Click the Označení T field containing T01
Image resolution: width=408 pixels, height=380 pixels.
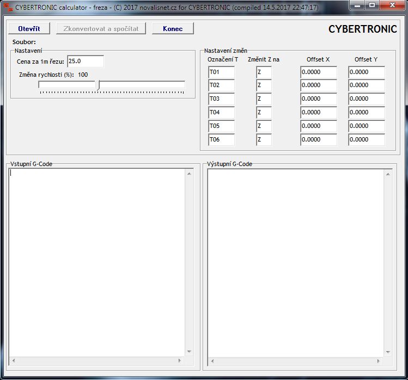coord(222,72)
